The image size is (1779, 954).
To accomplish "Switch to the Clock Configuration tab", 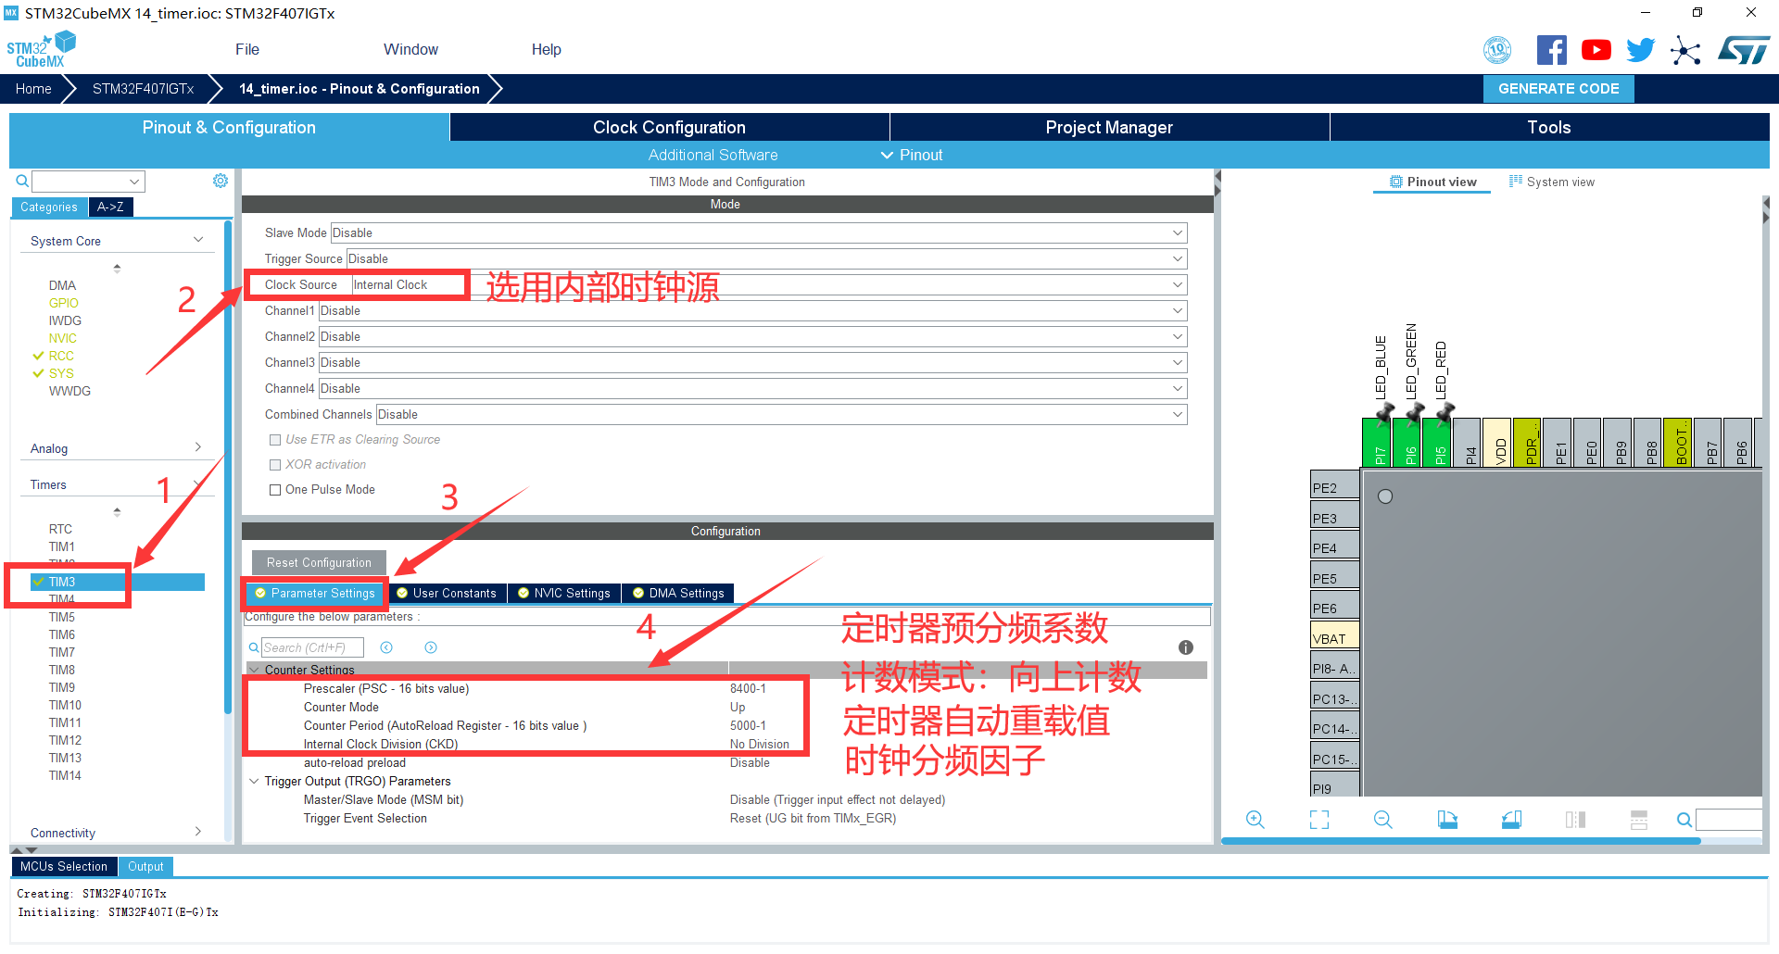I will pos(669,128).
